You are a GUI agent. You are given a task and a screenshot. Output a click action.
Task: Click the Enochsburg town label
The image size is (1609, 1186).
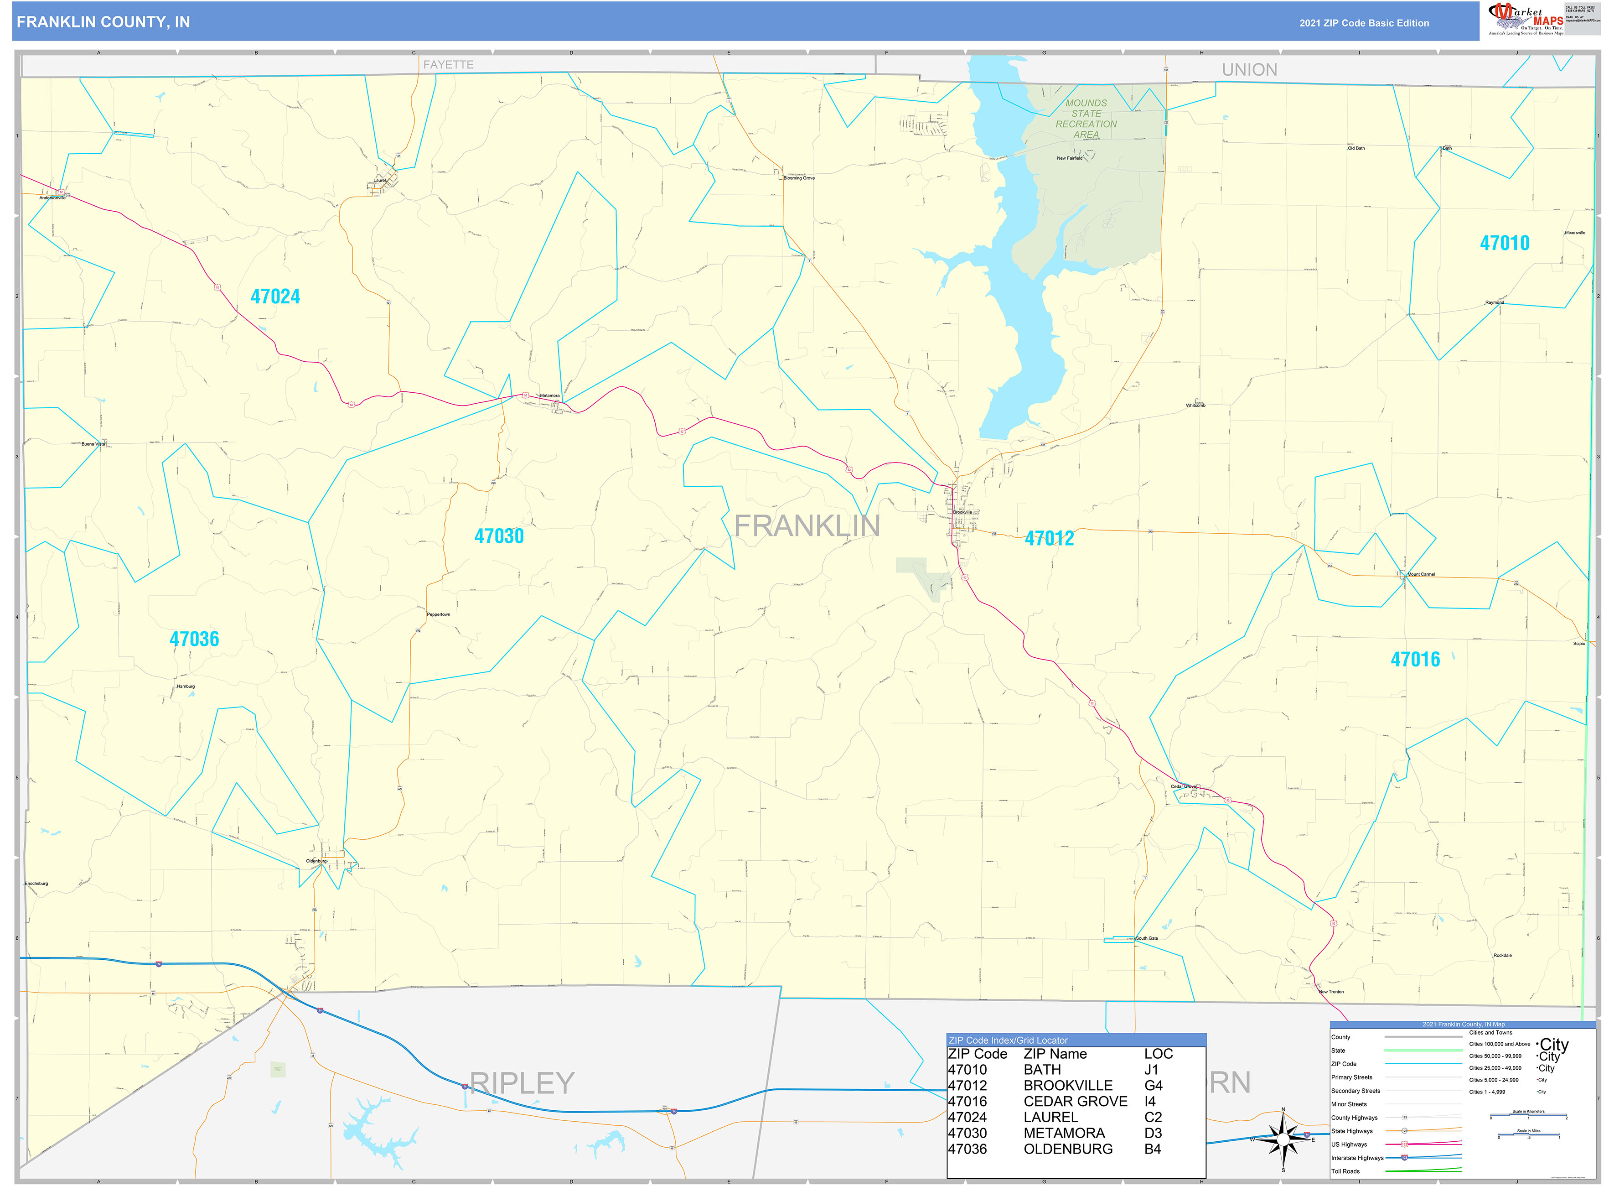36,883
